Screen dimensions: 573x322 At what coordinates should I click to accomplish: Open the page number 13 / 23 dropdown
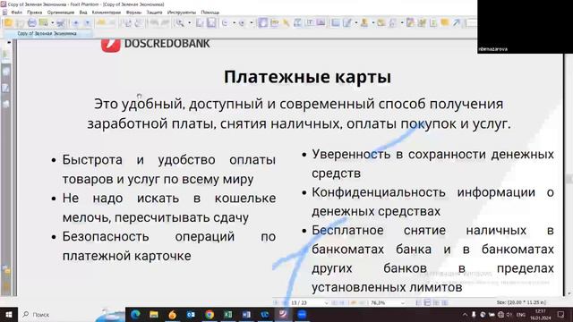pos(326,303)
